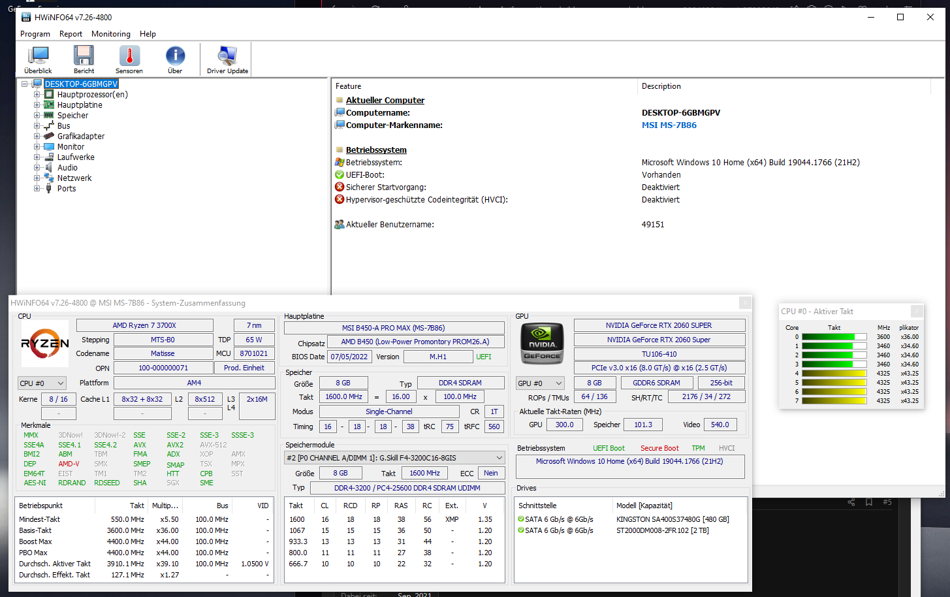
Task: Click Core 7 clock bar
Action: click(x=834, y=401)
